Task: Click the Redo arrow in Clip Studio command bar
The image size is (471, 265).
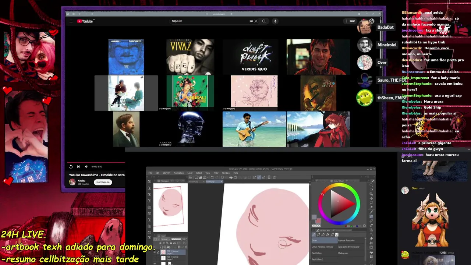Action: click(217, 177)
